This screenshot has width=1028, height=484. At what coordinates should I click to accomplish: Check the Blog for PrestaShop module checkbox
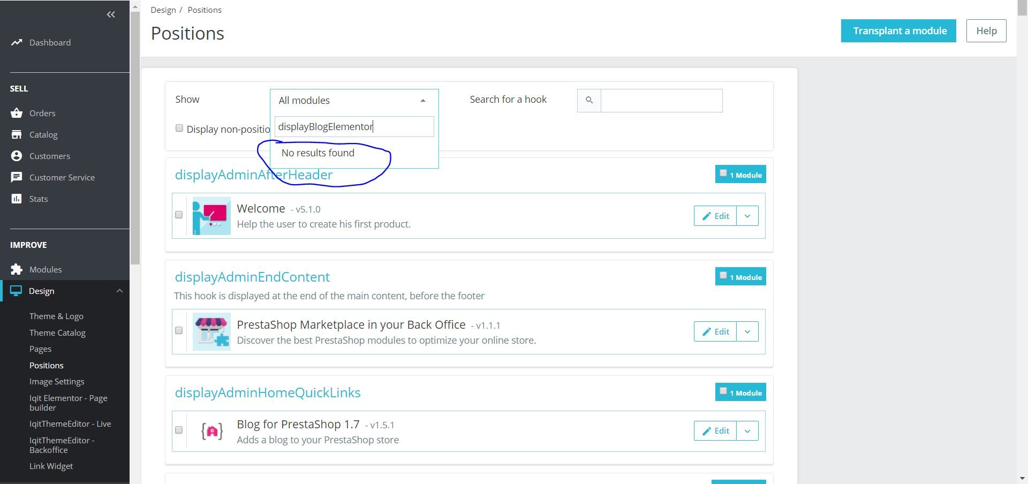click(x=179, y=430)
